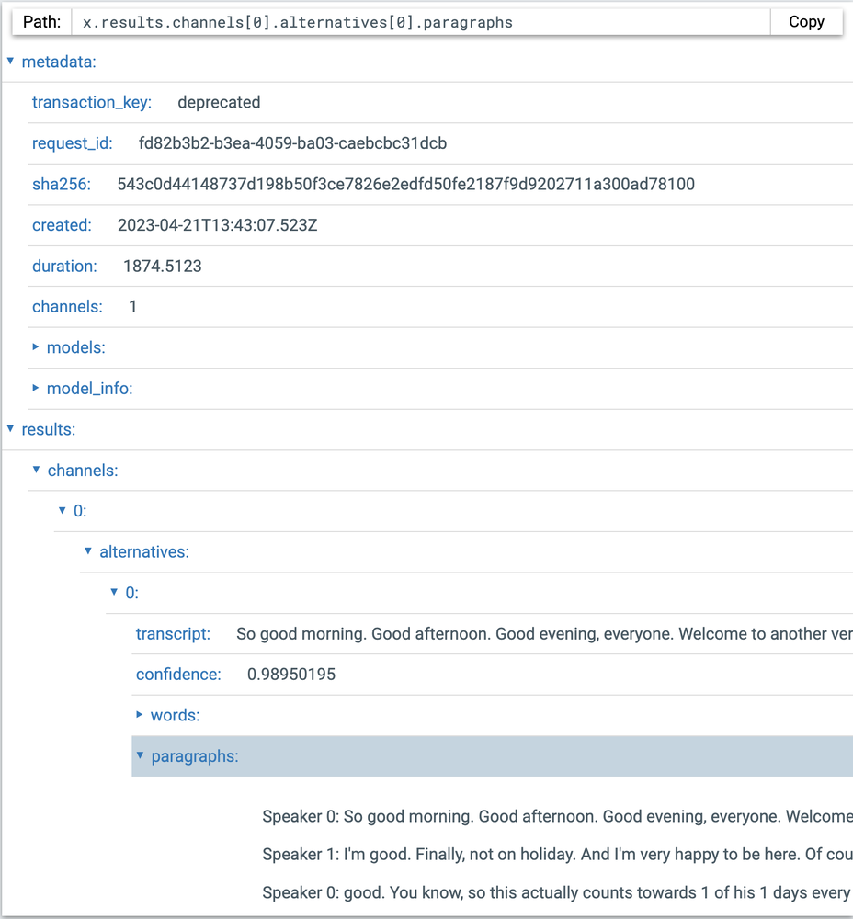This screenshot has height=919, width=853.
Task: Collapse the results section
Action: 11,429
